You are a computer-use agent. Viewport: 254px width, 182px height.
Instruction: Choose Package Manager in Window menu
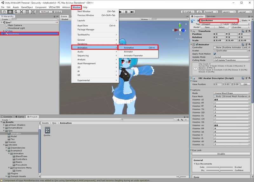[95, 30]
